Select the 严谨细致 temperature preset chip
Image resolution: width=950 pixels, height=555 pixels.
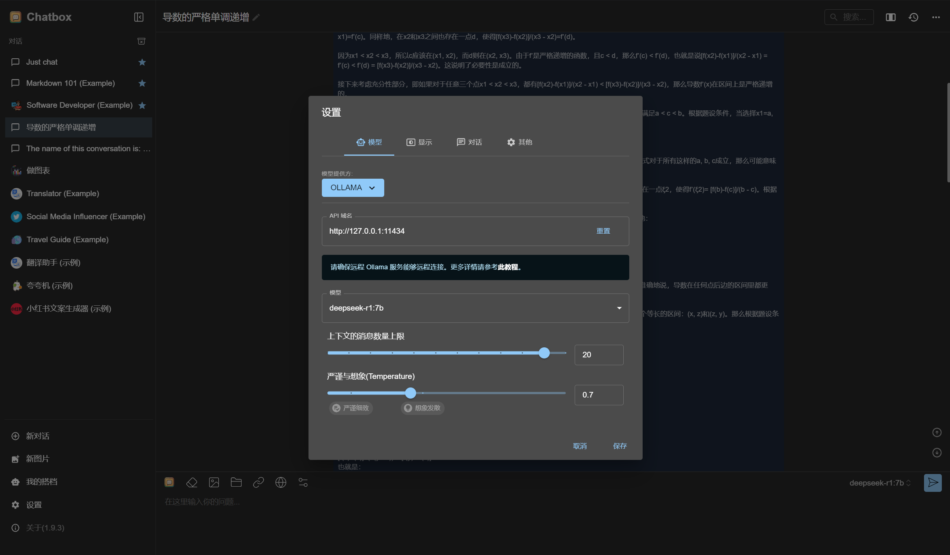point(351,408)
